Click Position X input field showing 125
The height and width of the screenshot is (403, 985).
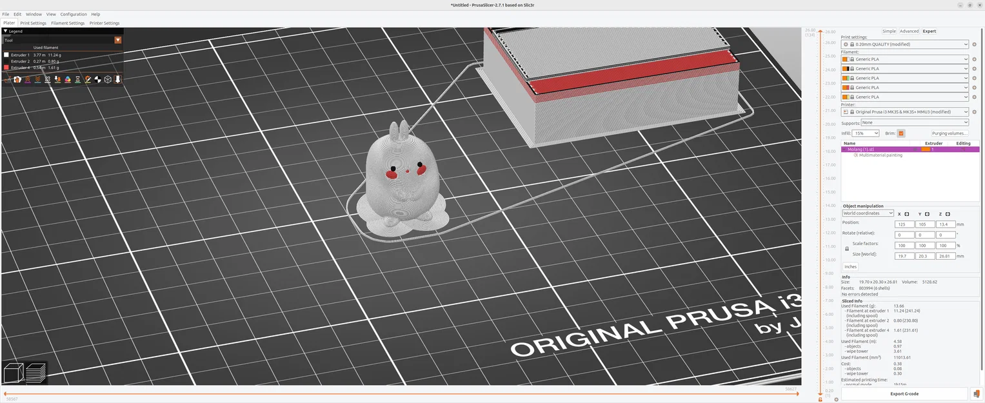point(904,224)
